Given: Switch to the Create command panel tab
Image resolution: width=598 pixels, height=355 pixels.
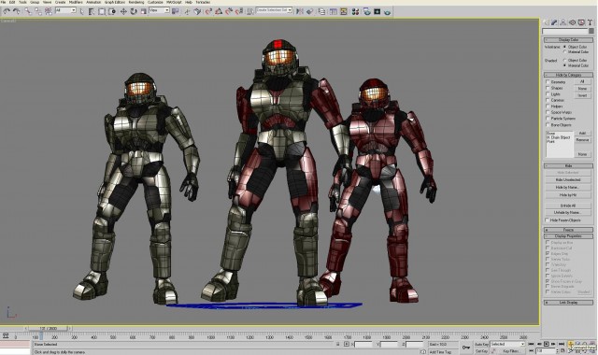Looking at the screenshot, I should [x=546, y=22].
